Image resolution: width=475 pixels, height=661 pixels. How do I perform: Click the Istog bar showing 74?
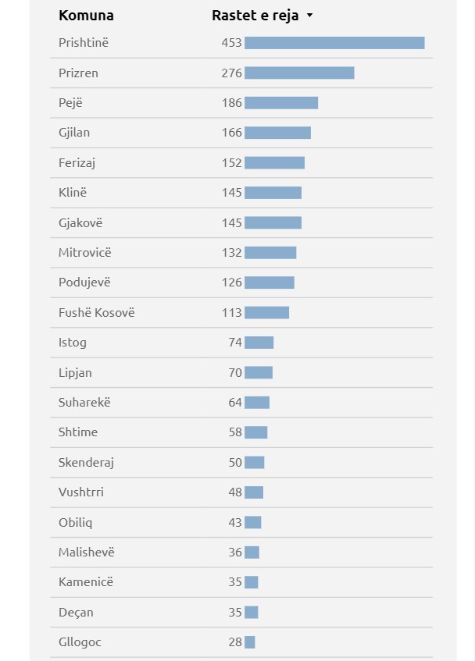pyautogui.click(x=259, y=343)
